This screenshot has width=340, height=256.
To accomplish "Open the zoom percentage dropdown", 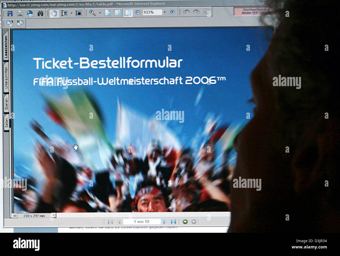I will (165, 12).
